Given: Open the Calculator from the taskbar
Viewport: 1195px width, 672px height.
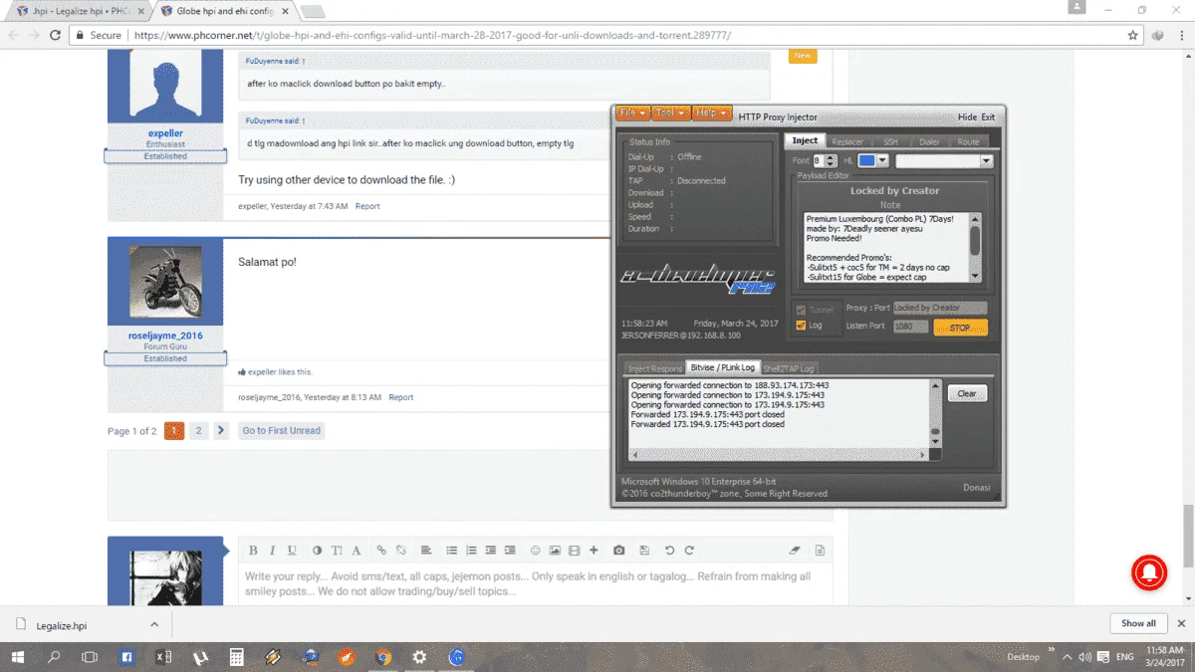Looking at the screenshot, I should [x=237, y=657].
